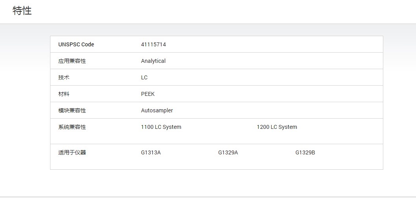Select the PEEK material value
416x198 pixels.
148,94
